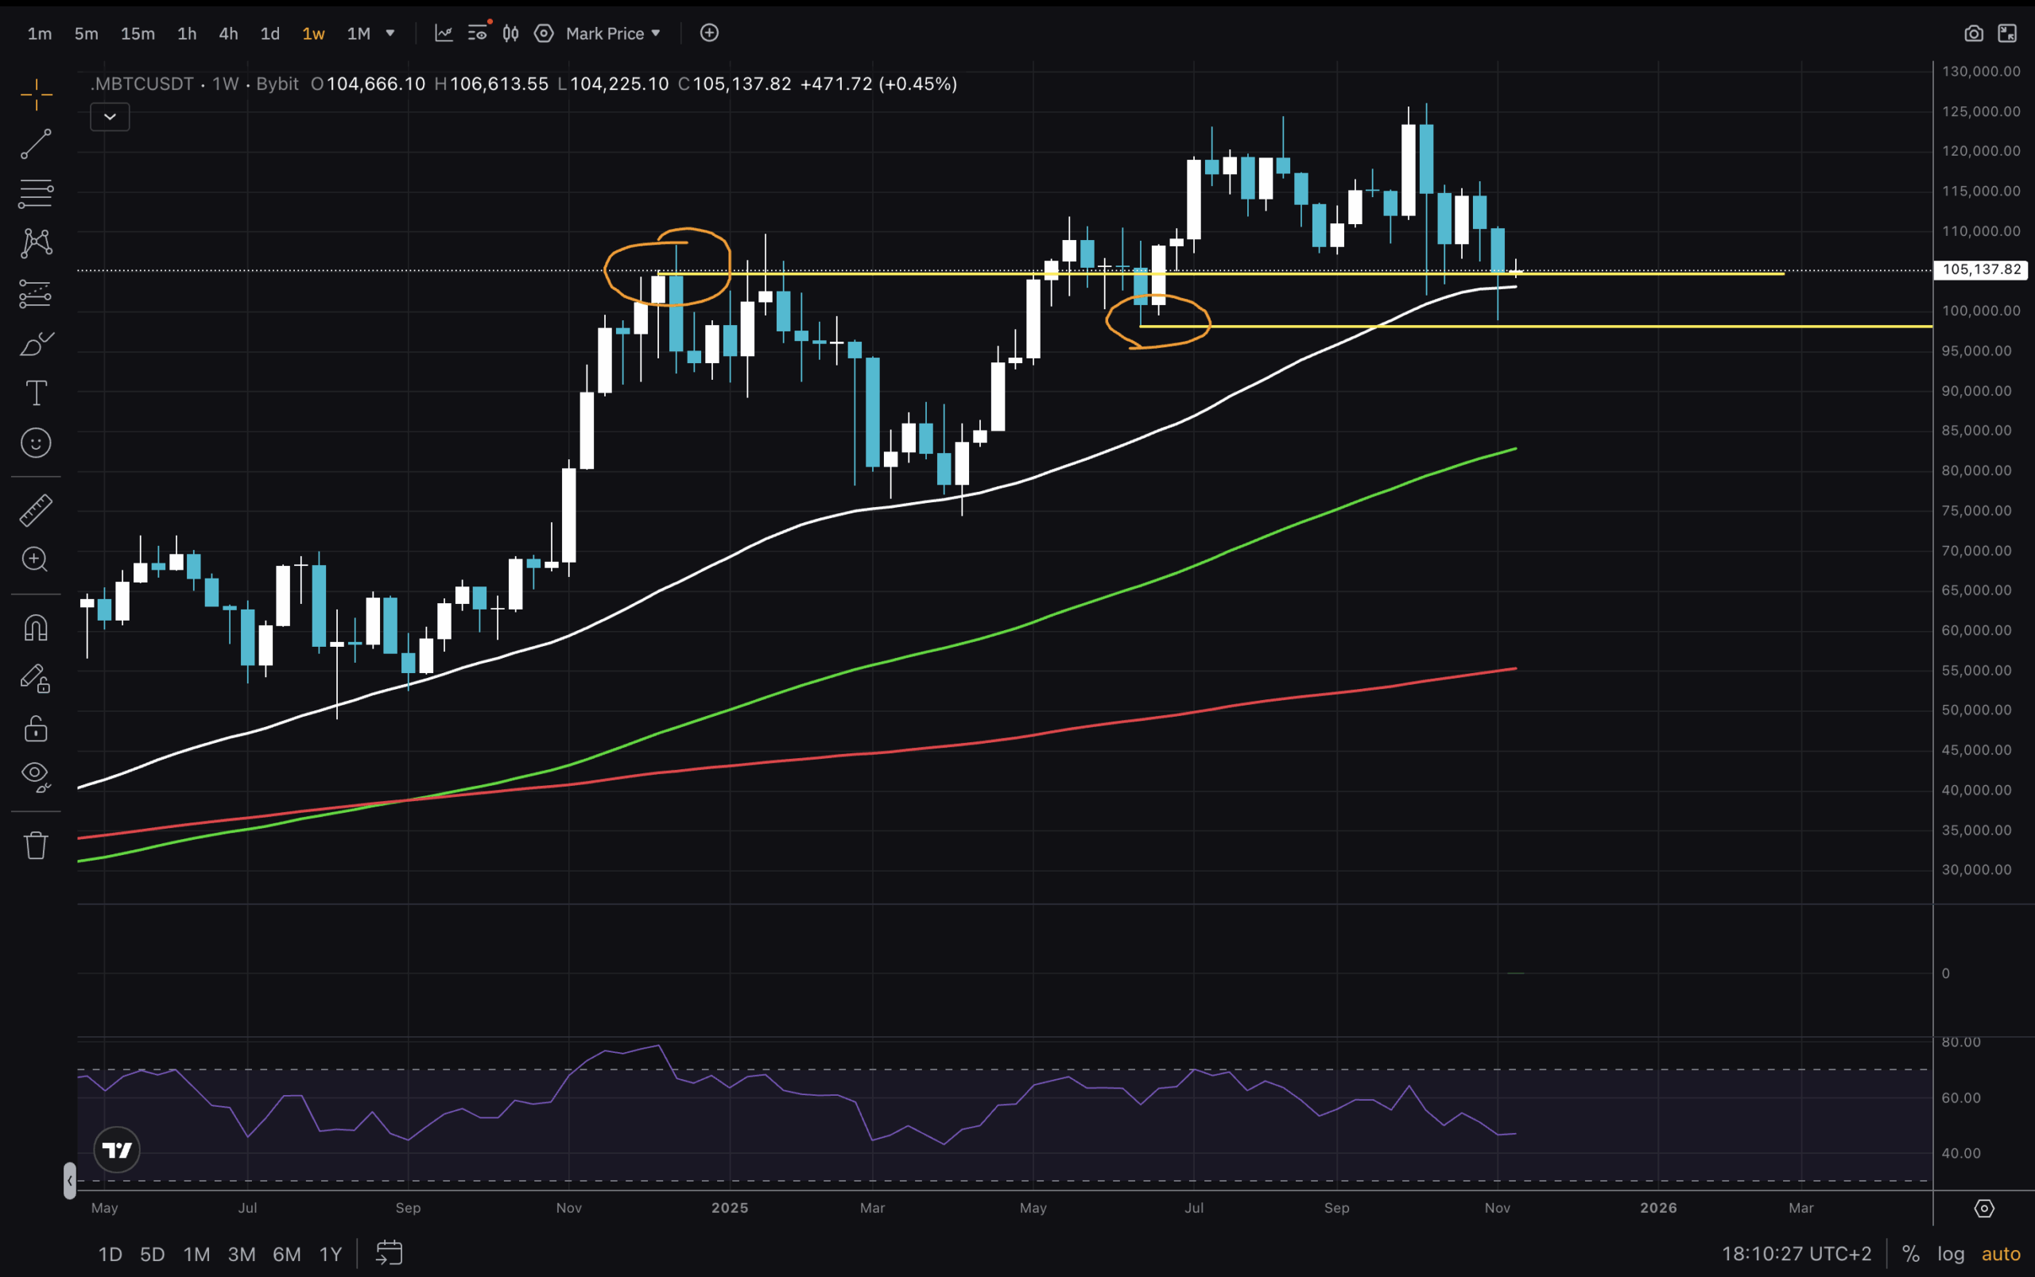
Task: Take a chart snapshot with camera icon
Action: (x=1973, y=33)
